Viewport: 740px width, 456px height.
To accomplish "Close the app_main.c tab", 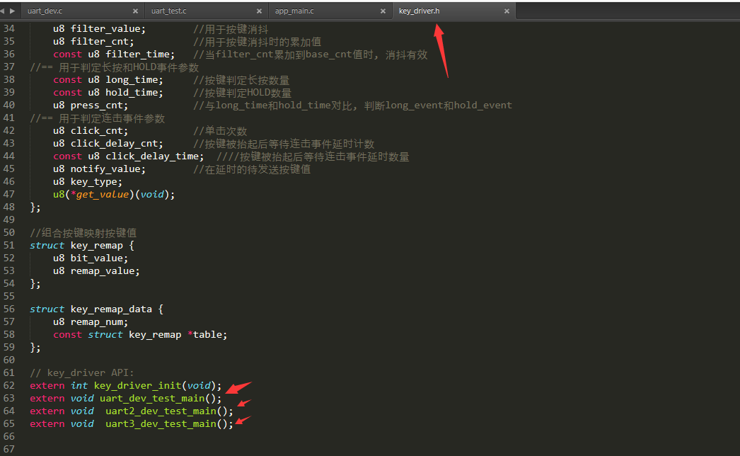I will click(383, 11).
